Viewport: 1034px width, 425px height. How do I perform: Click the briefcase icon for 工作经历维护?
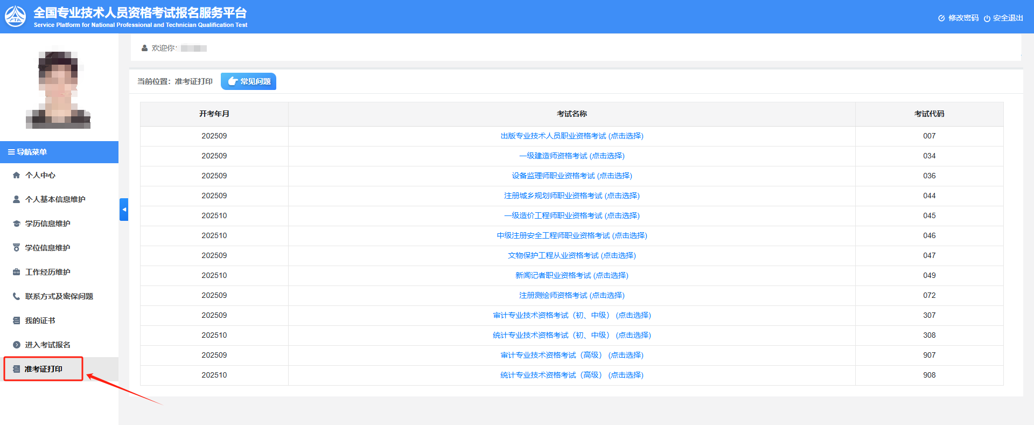16,272
